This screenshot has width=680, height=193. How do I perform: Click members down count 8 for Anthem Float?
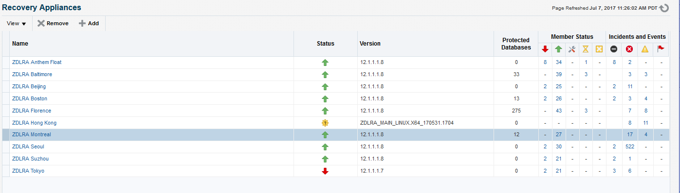pyautogui.click(x=545, y=62)
